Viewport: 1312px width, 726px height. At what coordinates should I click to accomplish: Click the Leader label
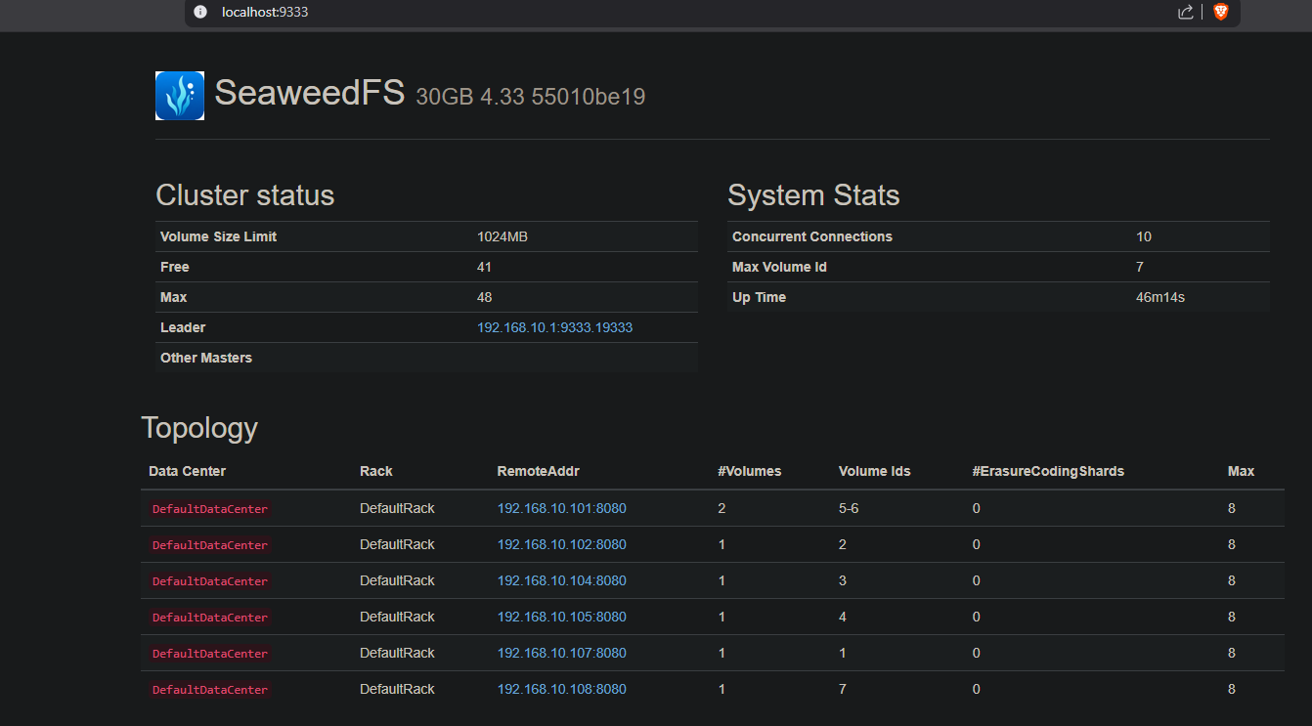tap(183, 327)
